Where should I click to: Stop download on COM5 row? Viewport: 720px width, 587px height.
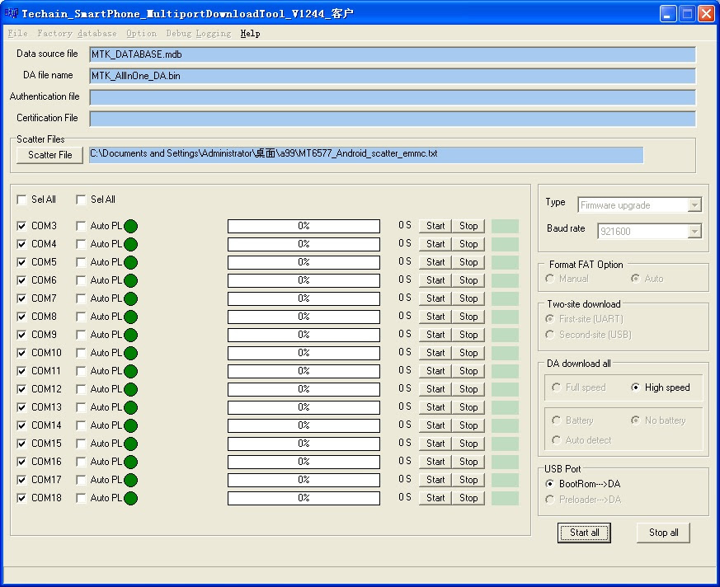point(468,262)
